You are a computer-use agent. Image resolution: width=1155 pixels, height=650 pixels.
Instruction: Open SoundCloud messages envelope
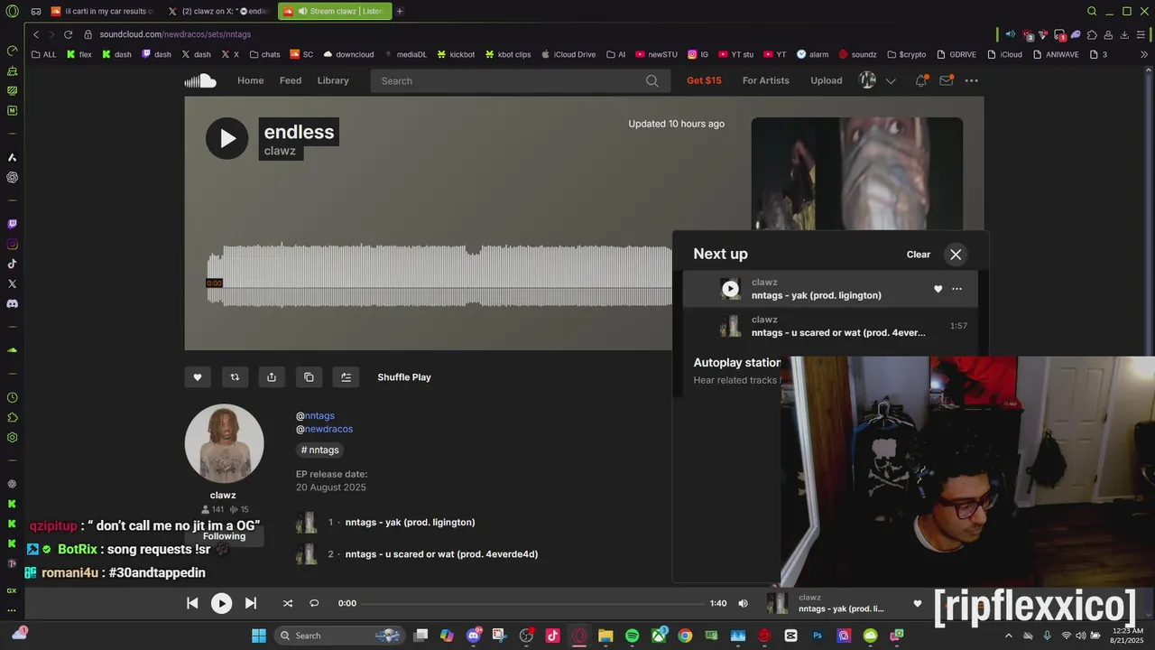[x=946, y=80]
